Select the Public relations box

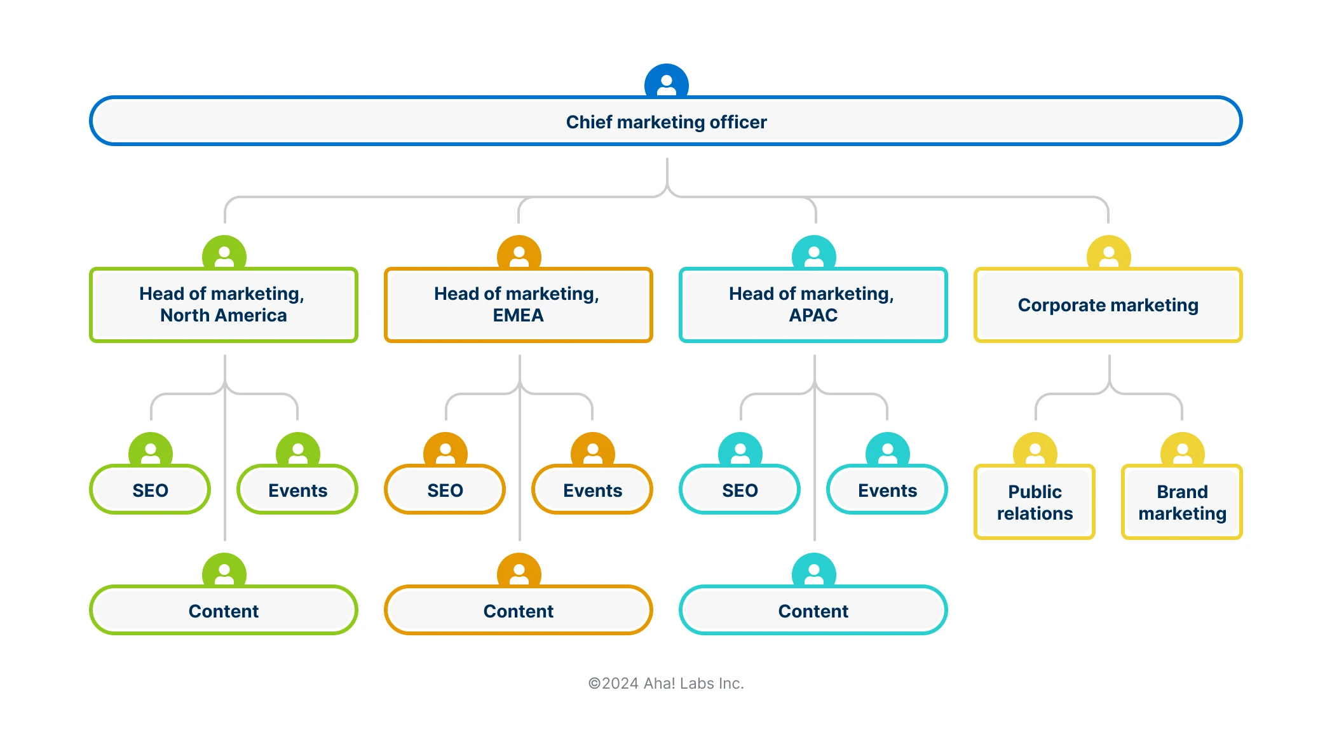point(1035,503)
